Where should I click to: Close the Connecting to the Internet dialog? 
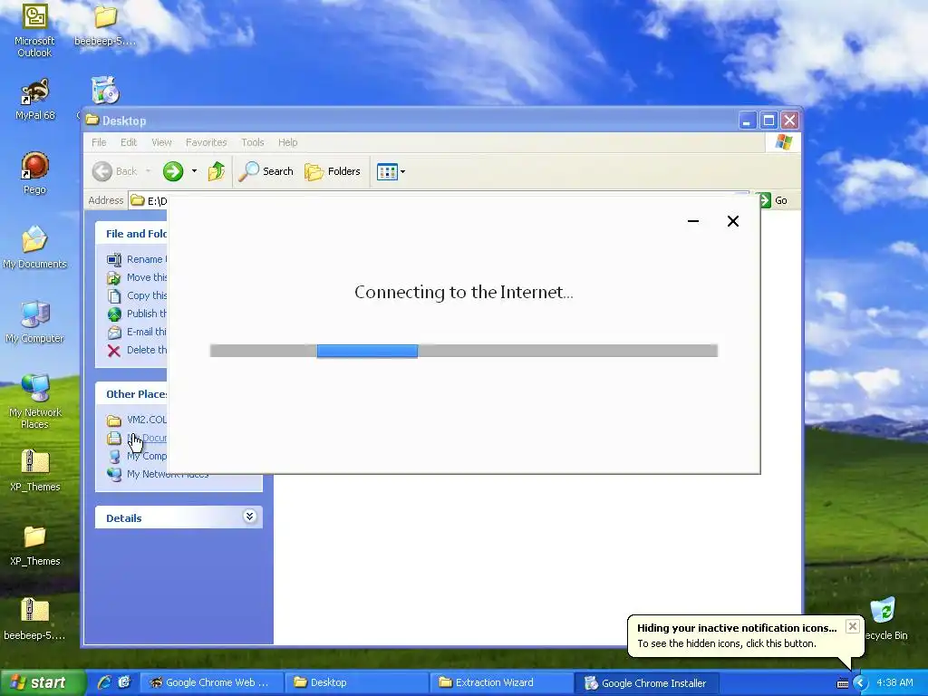(x=732, y=221)
